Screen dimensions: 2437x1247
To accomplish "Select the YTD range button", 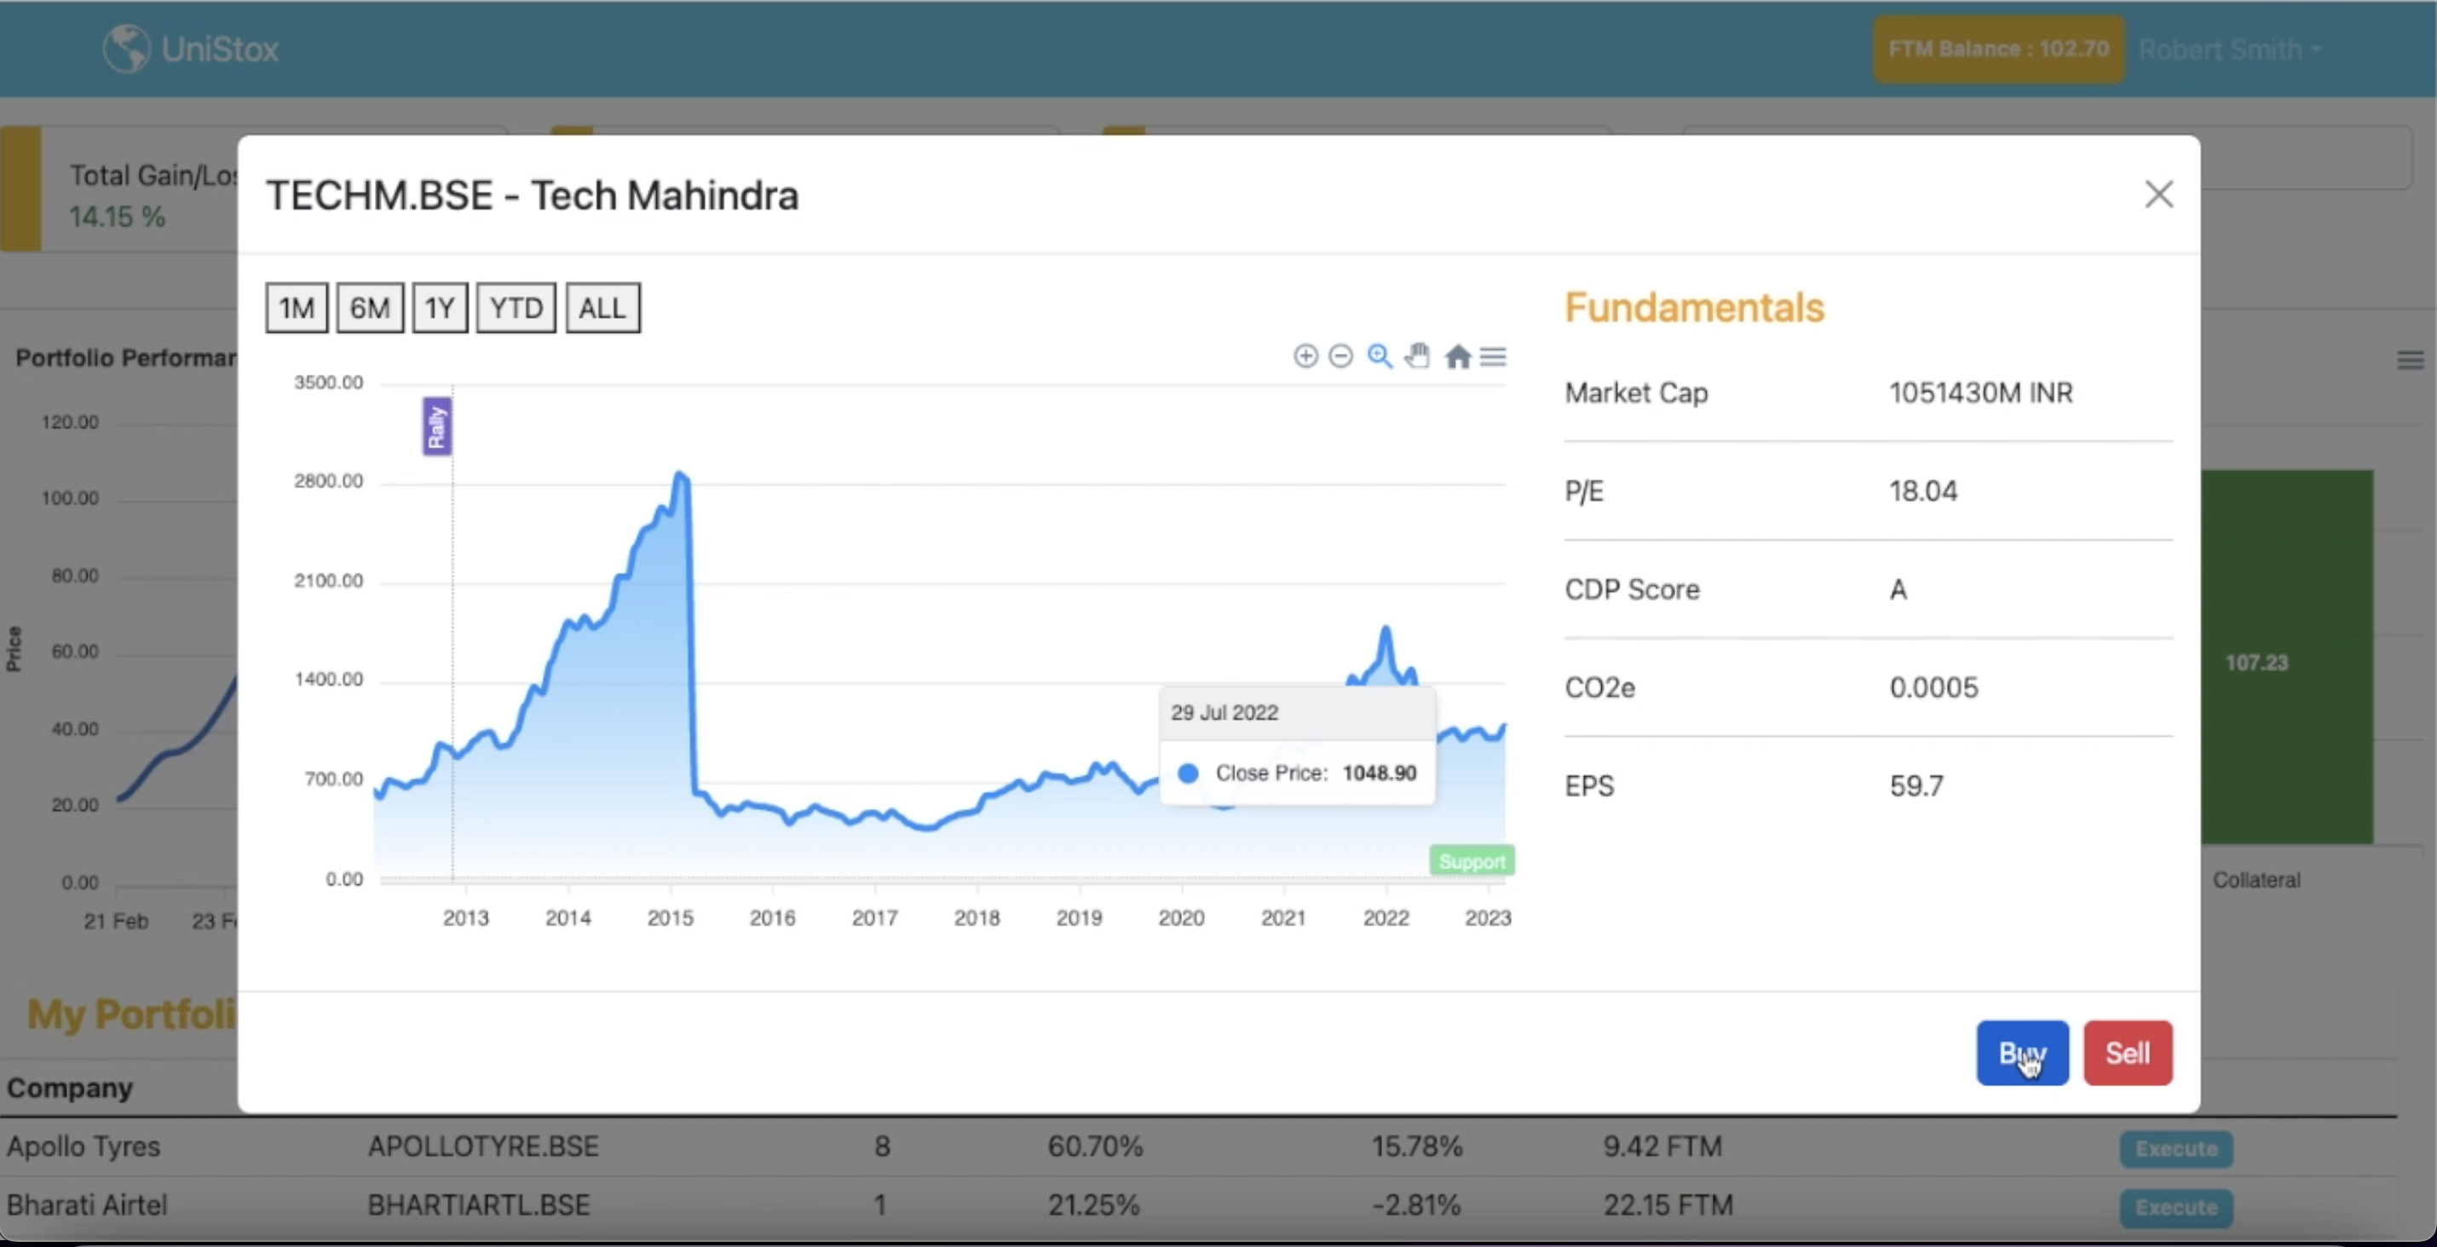I will 516,308.
